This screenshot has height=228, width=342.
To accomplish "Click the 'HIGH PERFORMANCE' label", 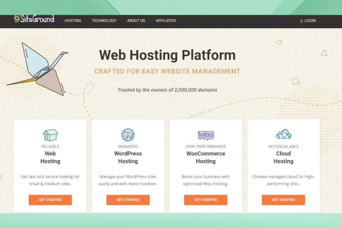I will 206,146.
